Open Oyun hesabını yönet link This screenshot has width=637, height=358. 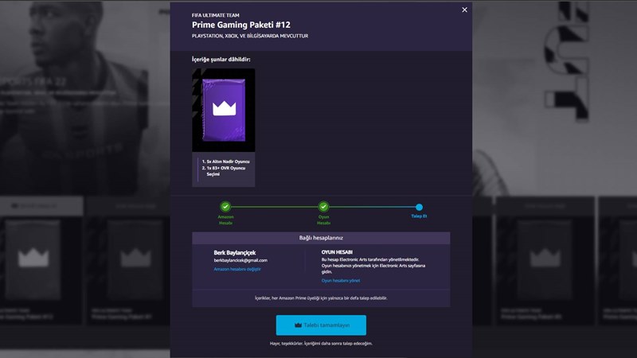341,281
